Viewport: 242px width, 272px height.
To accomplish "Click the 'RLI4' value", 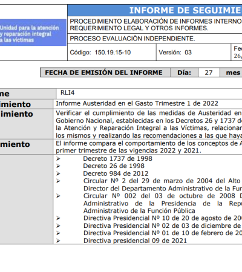I will [67, 92].
